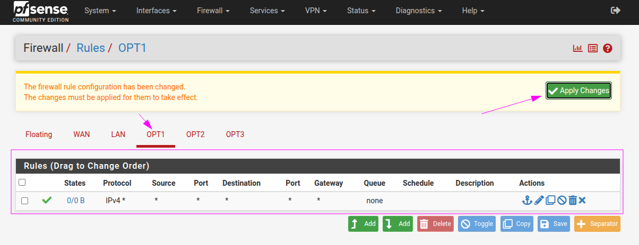Open related status bar-chart icon
This screenshot has width=639, height=245.
click(x=577, y=48)
